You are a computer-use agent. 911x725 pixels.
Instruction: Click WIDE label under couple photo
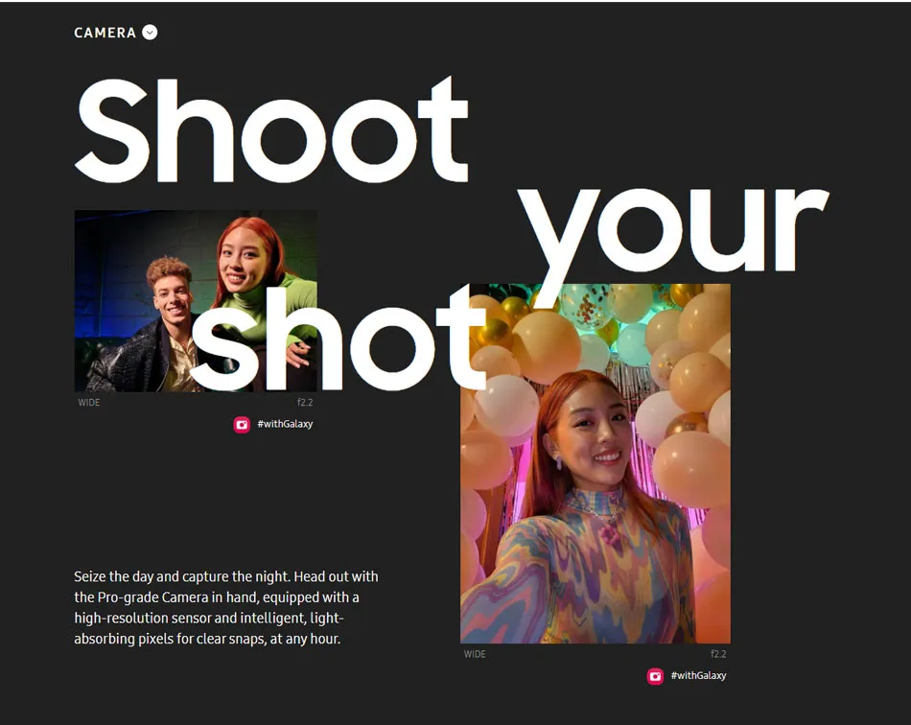[x=89, y=402]
